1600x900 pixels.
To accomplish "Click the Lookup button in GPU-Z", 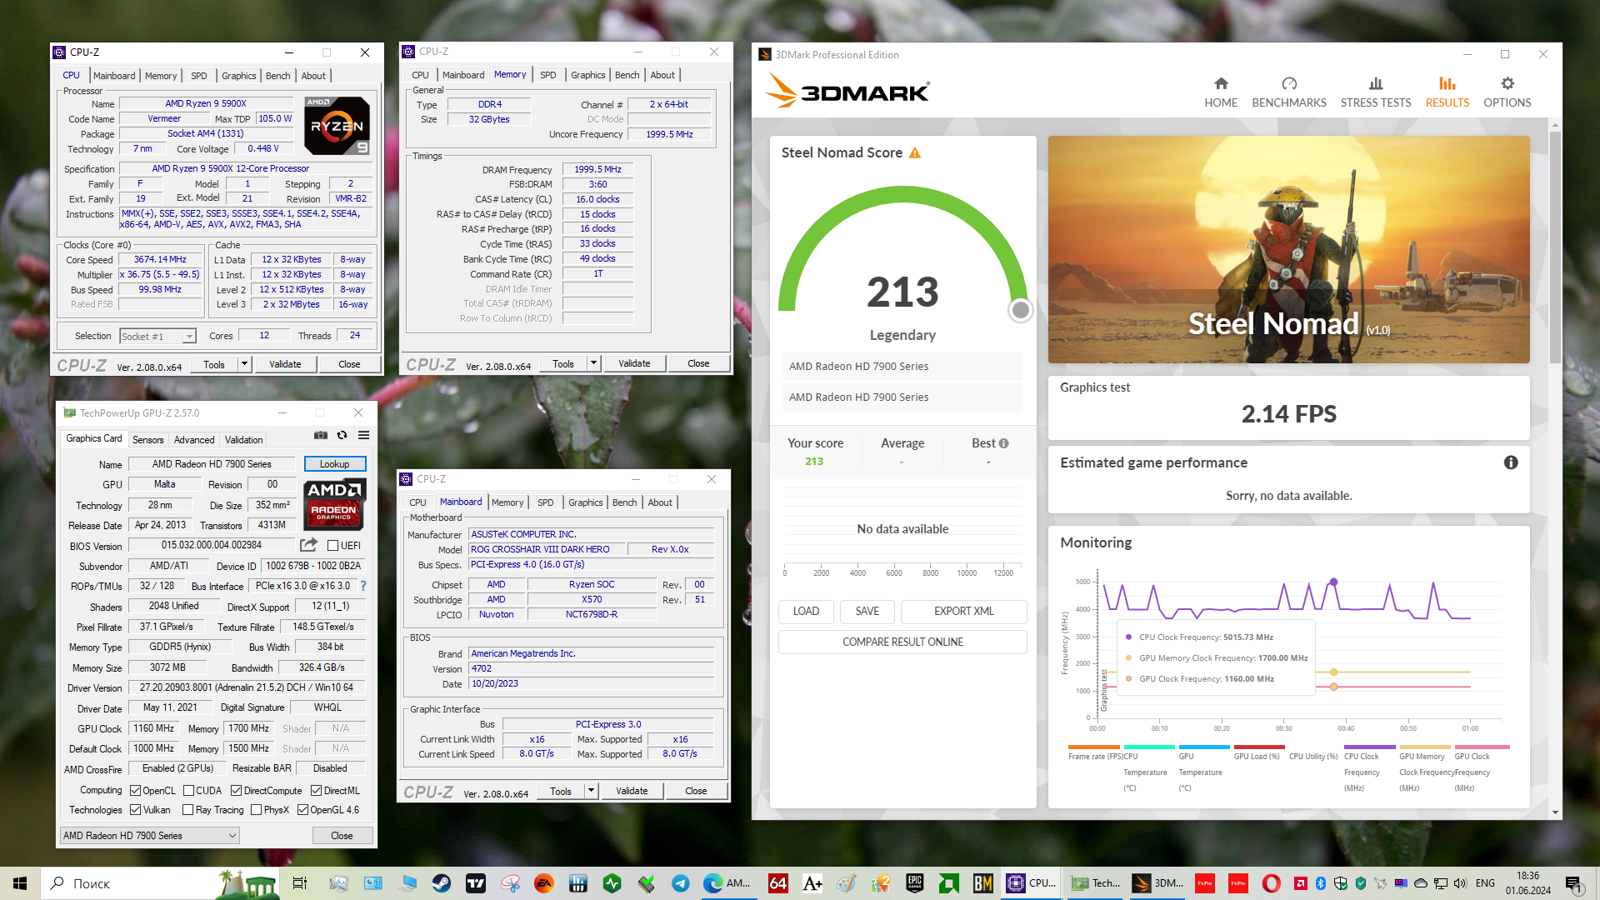I will coord(334,464).
